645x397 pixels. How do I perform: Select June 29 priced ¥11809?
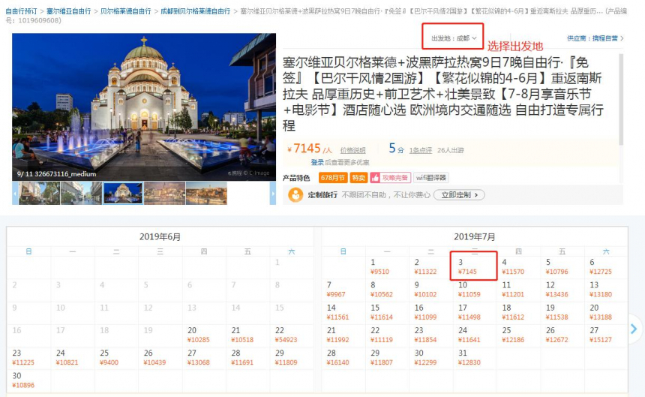292,358
